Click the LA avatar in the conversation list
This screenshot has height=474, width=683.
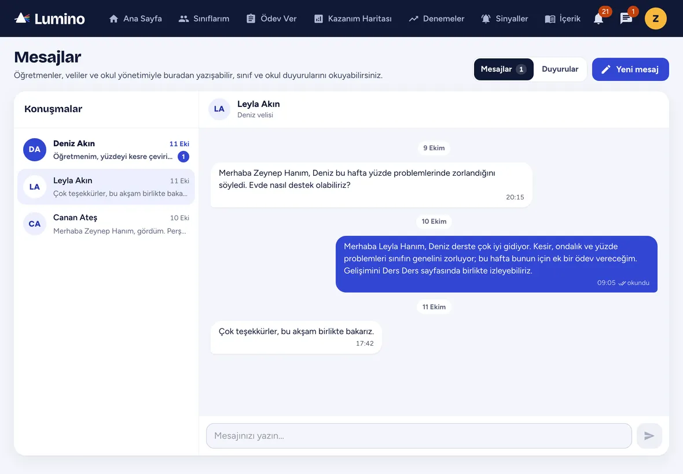(34, 187)
